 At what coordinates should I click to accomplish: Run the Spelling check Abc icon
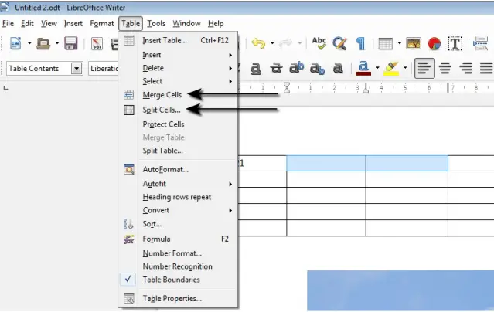coord(319,43)
